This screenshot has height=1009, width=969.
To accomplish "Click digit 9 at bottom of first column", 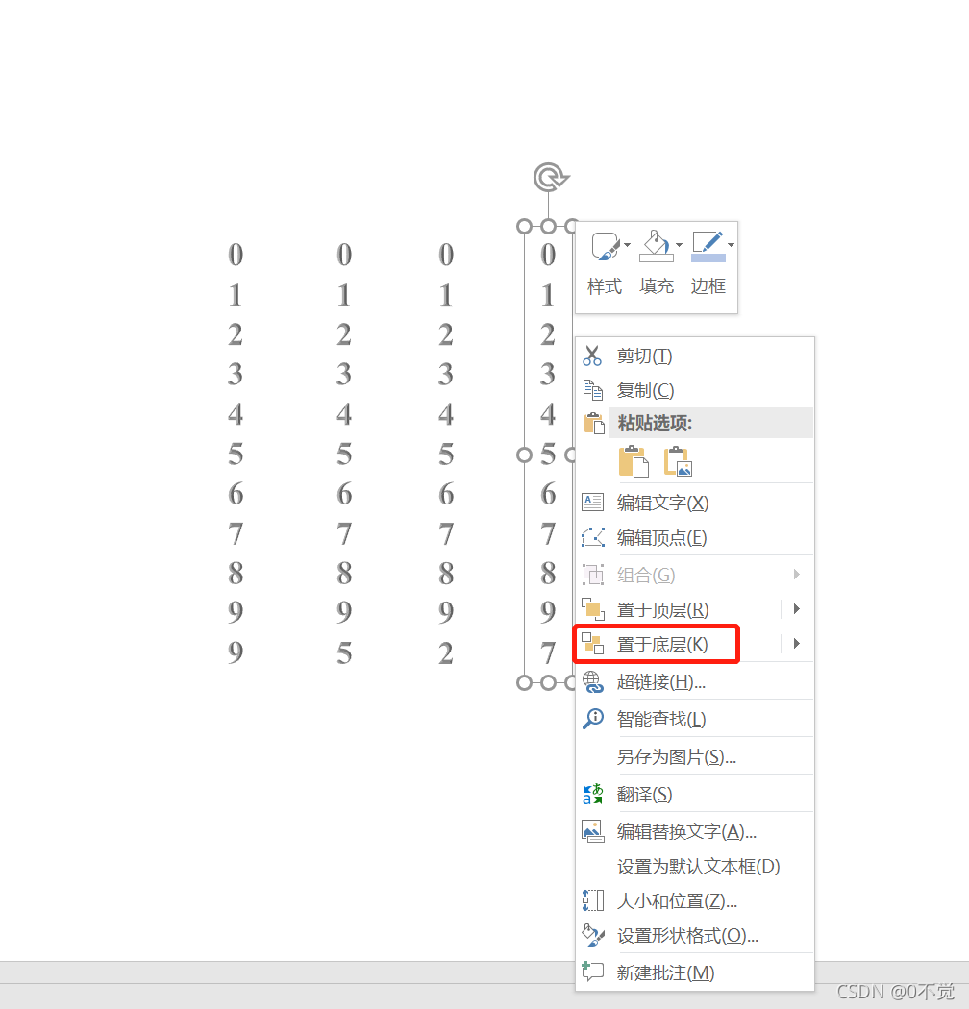I will coord(236,652).
